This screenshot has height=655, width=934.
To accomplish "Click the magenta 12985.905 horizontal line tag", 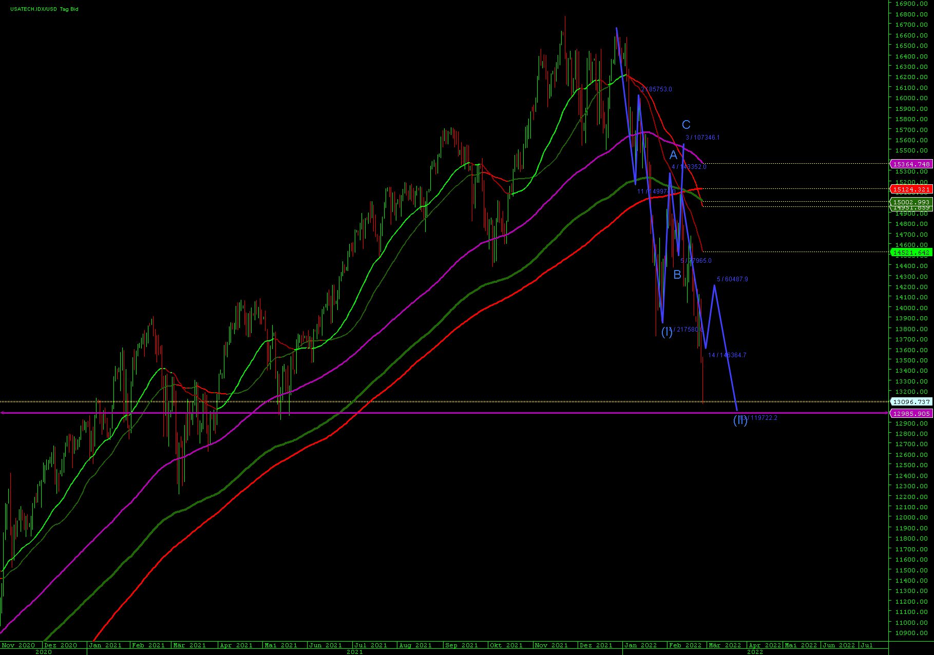I will pos(911,413).
